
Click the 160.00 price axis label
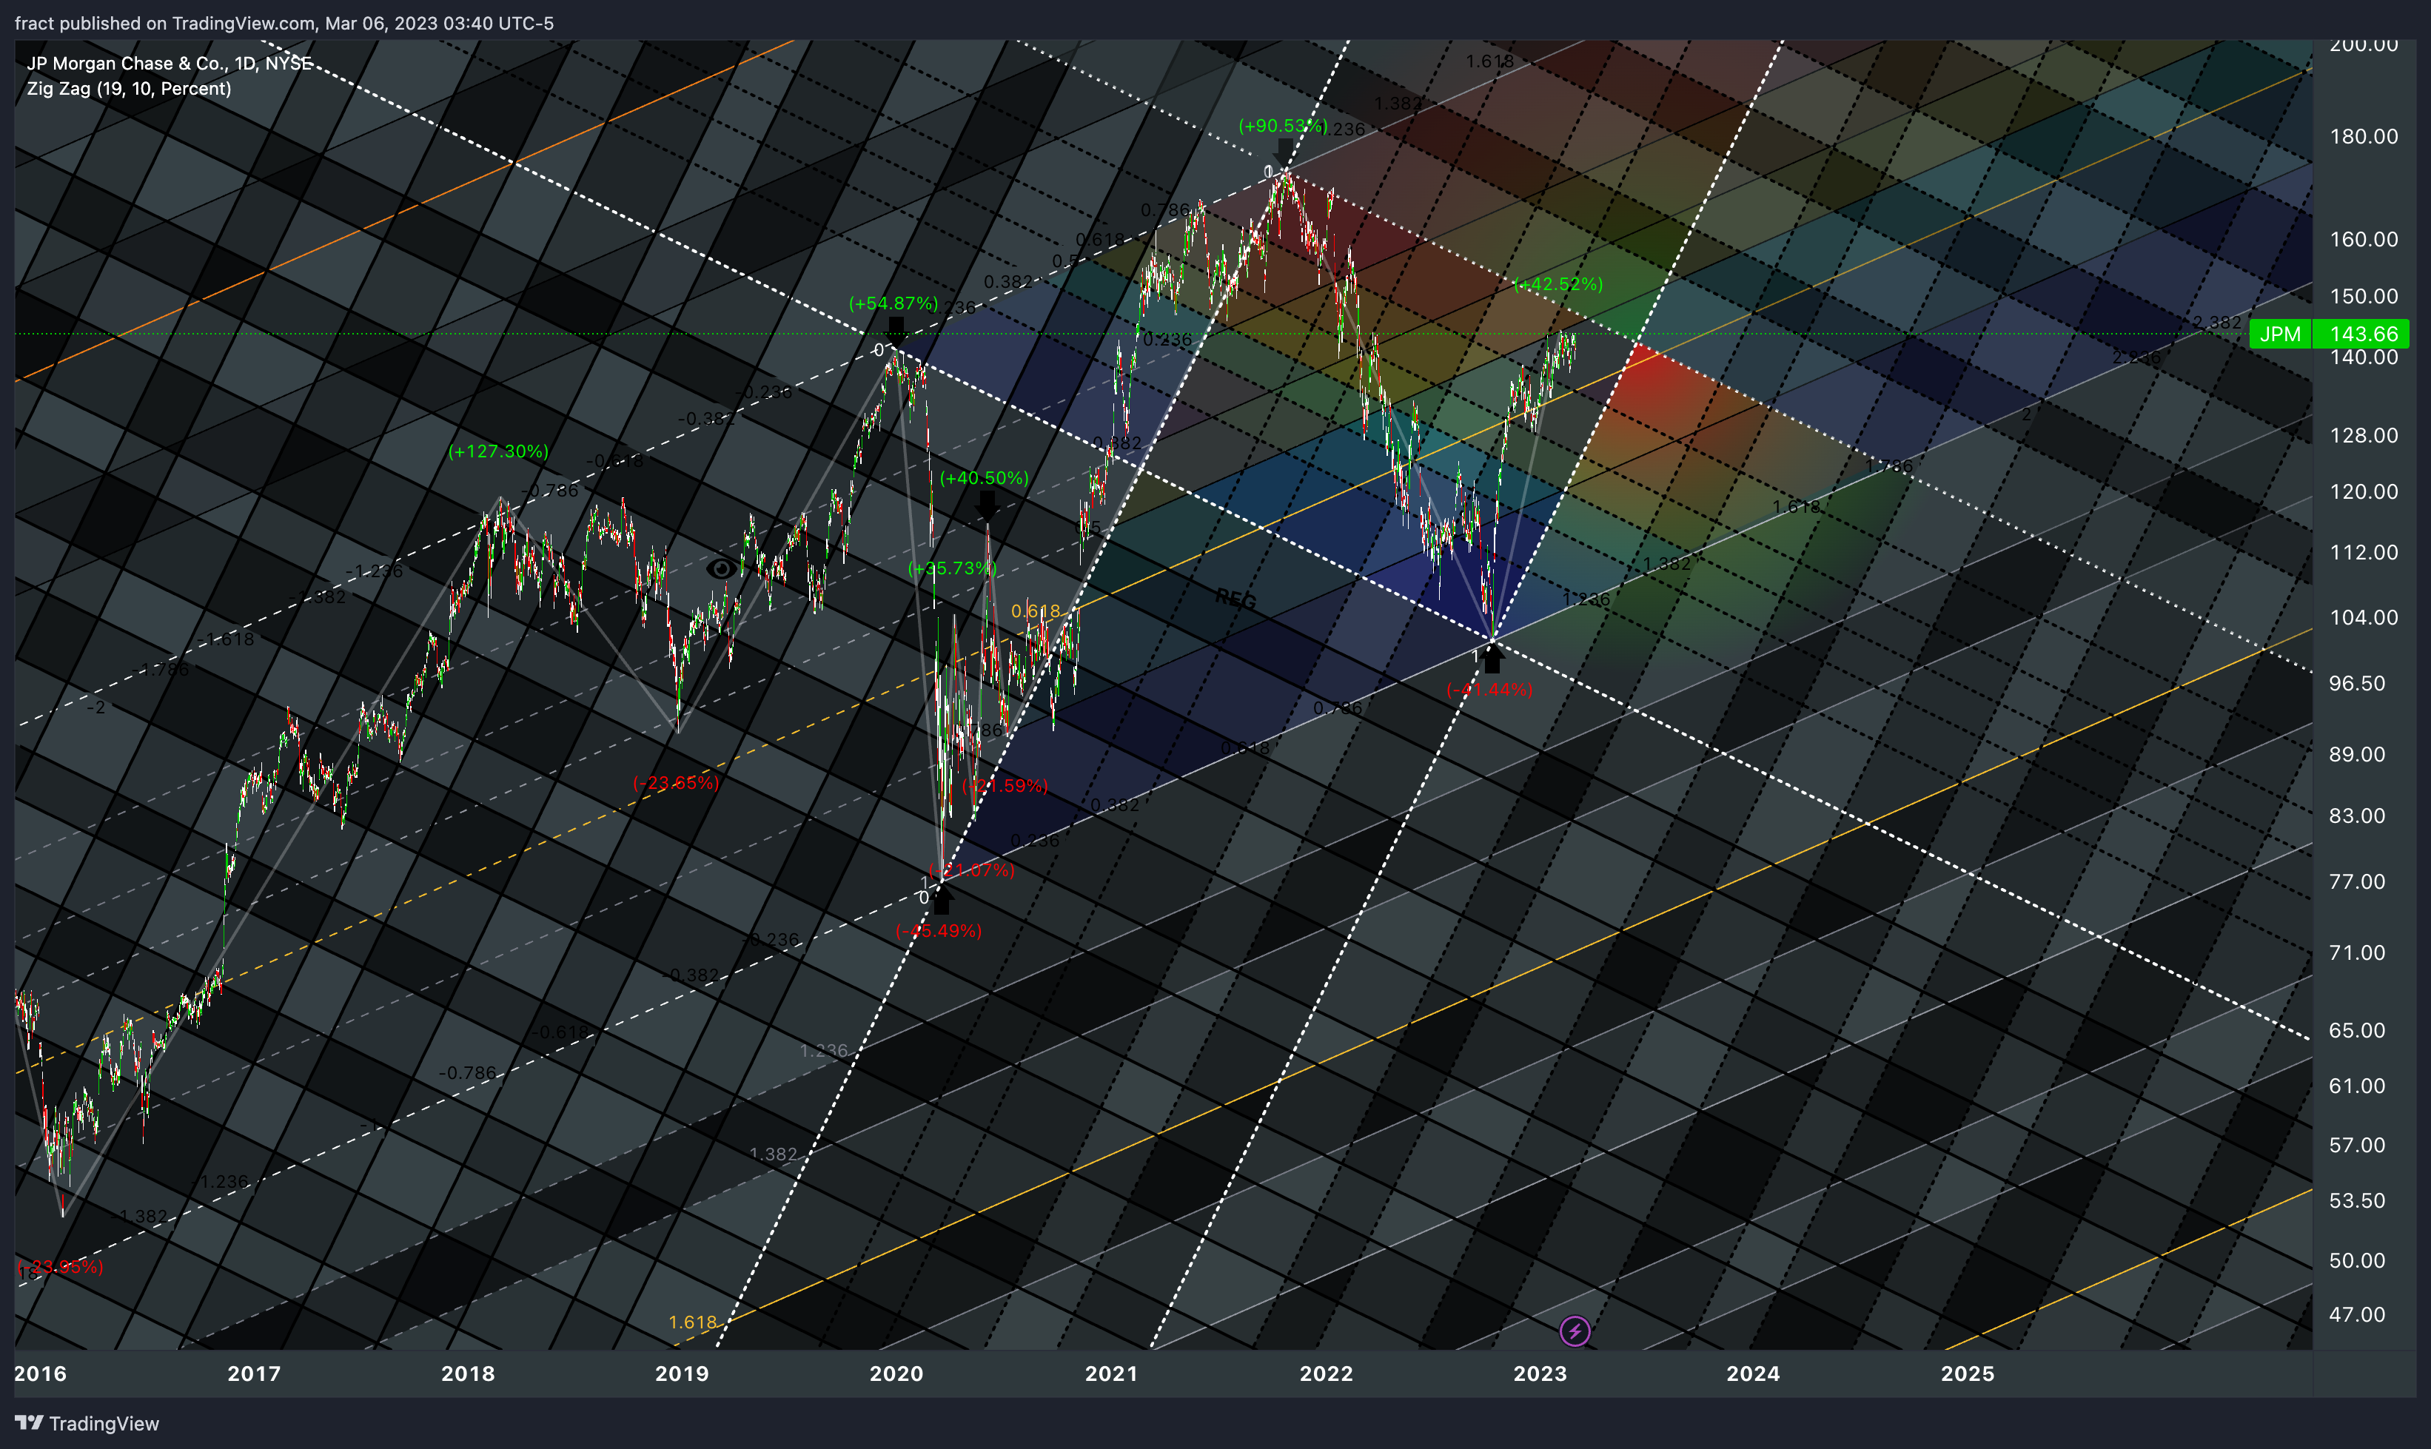2364,239
